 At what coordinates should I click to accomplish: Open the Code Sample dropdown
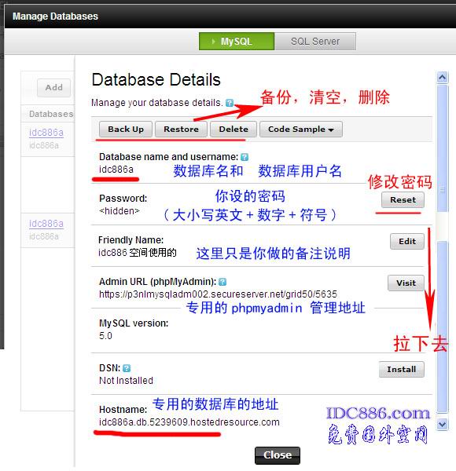[x=301, y=130]
